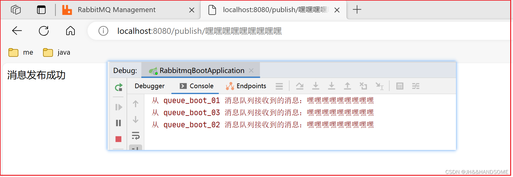
Task: Open evaluate expression calculator
Action: point(400,86)
